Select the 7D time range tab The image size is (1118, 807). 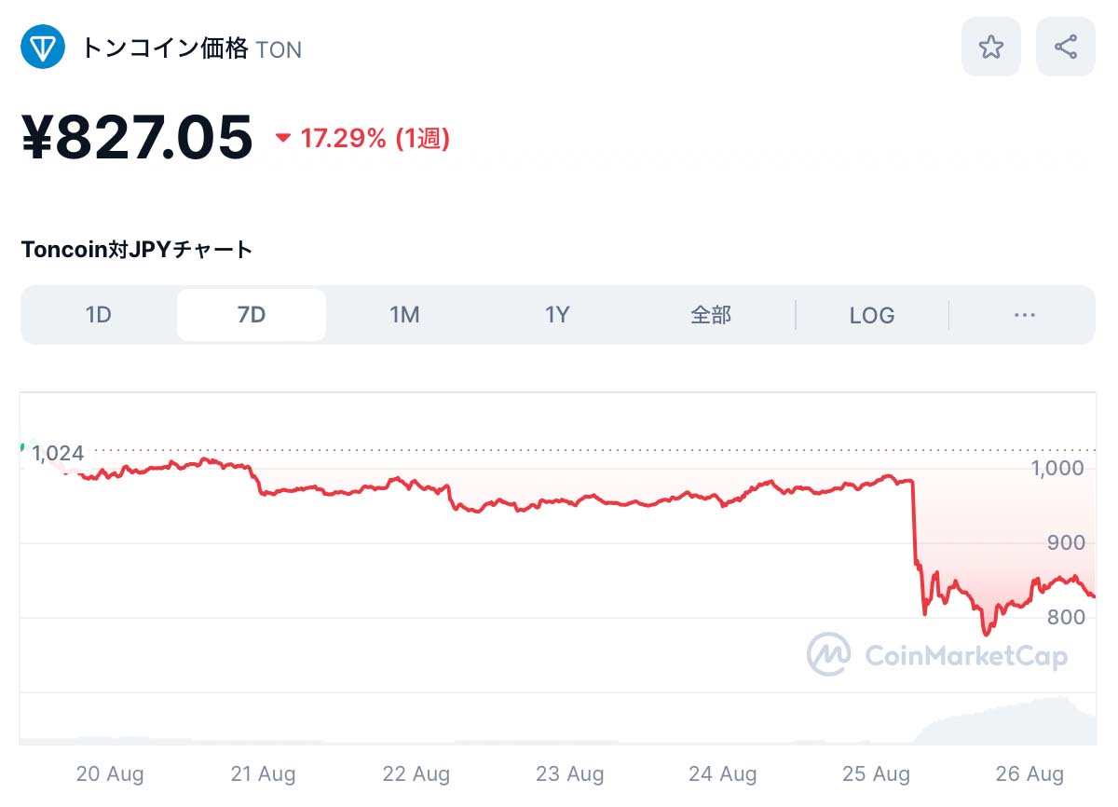[x=252, y=315]
